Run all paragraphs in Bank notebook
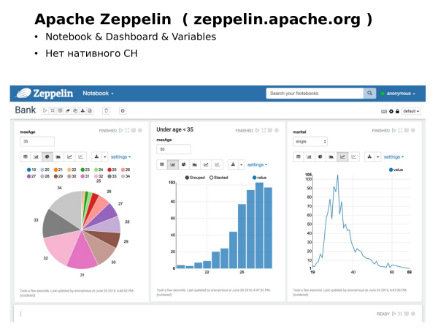The height and width of the screenshot is (329, 438). tap(45, 110)
